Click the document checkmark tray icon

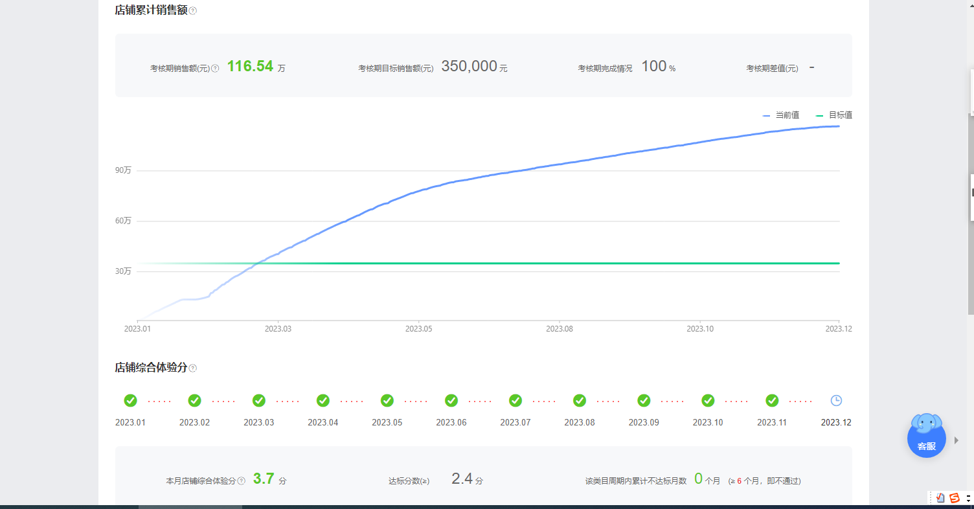(940, 498)
